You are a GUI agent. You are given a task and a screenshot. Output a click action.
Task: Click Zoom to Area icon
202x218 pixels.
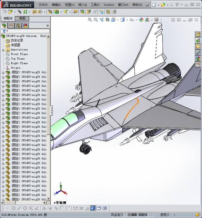coord(96,20)
